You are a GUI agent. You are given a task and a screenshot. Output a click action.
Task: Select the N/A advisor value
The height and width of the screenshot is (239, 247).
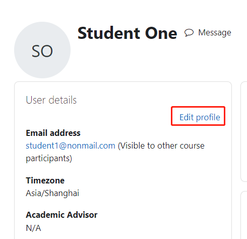[33, 228]
